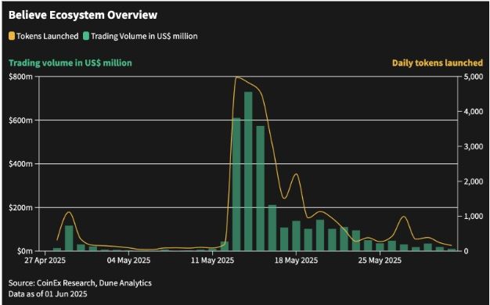
Task: Select the 11 May 2025 axis label
Action: click(212, 260)
